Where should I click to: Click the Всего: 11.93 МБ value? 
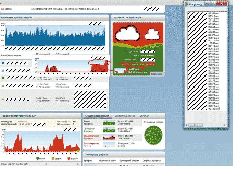(126, 136)
